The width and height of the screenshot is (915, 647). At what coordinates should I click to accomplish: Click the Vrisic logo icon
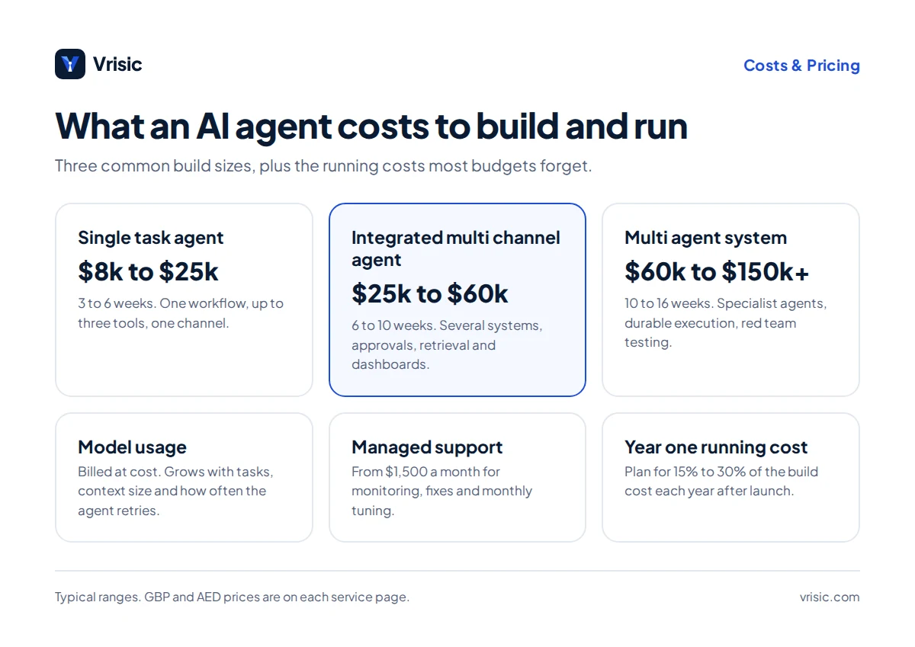(x=70, y=64)
